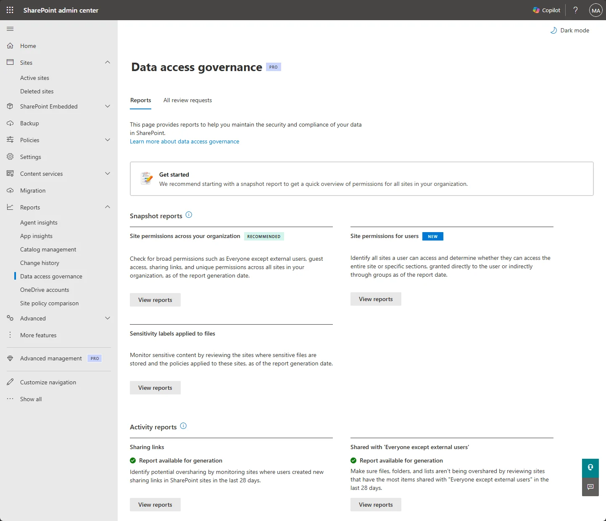Open Catalog management

pos(48,249)
